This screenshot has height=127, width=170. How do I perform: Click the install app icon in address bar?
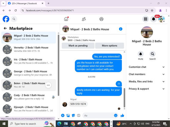(x=147, y=10)
